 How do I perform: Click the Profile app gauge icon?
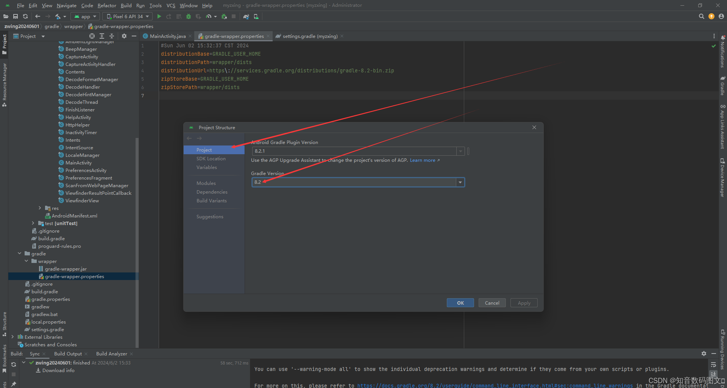point(209,16)
